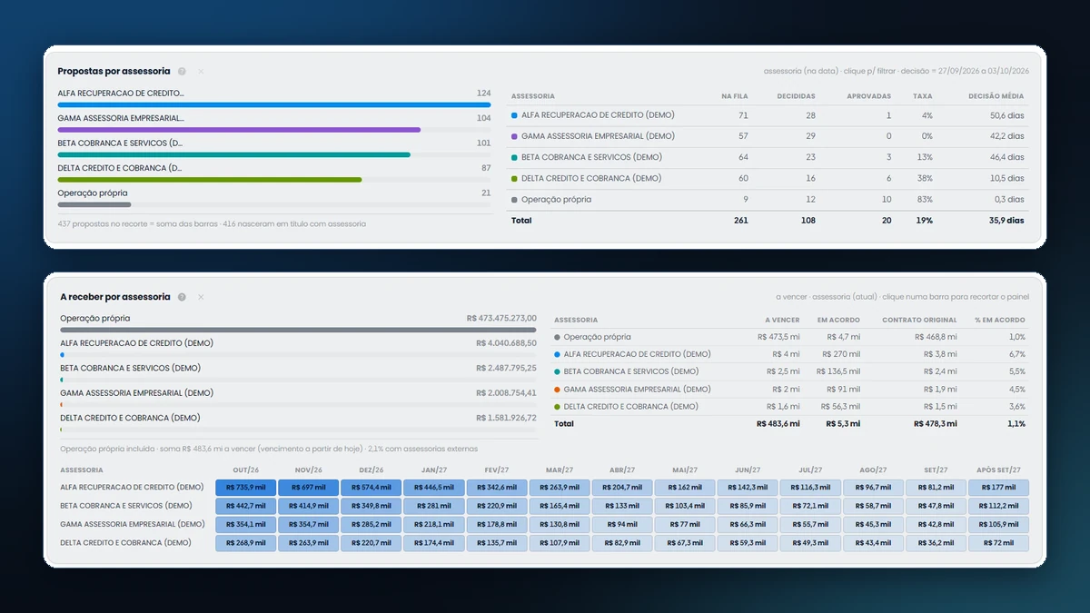
Task: Sort proposals table by DECISÃO MÉDIA header
Action: (996, 95)
